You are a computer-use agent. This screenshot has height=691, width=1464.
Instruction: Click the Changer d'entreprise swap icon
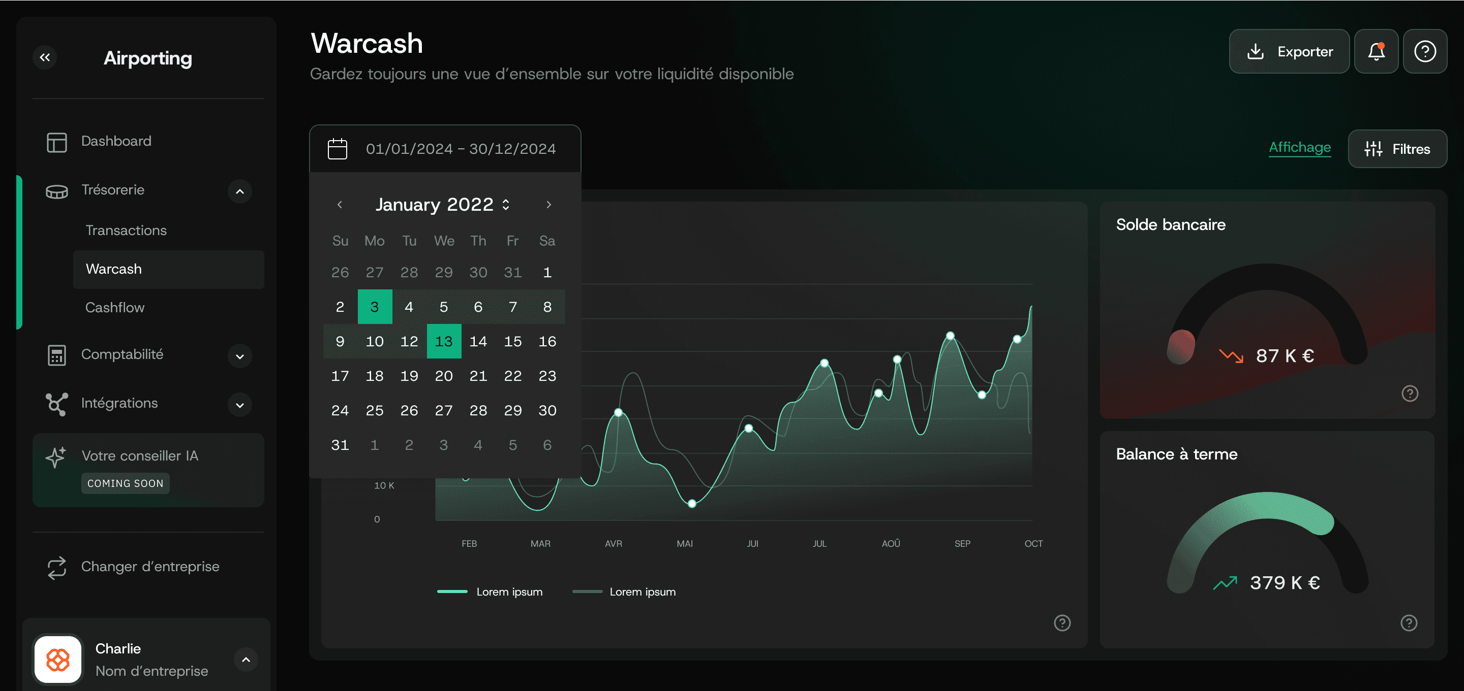pos(56,567)
